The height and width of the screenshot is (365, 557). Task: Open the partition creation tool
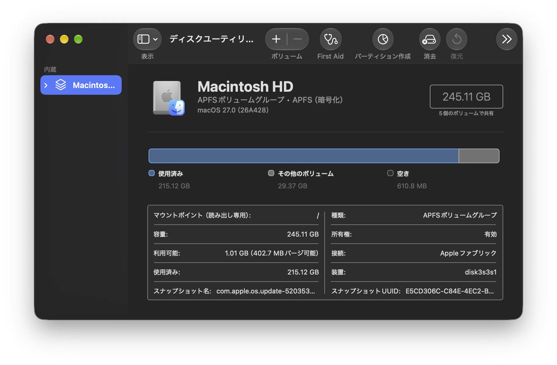[383, 39]
